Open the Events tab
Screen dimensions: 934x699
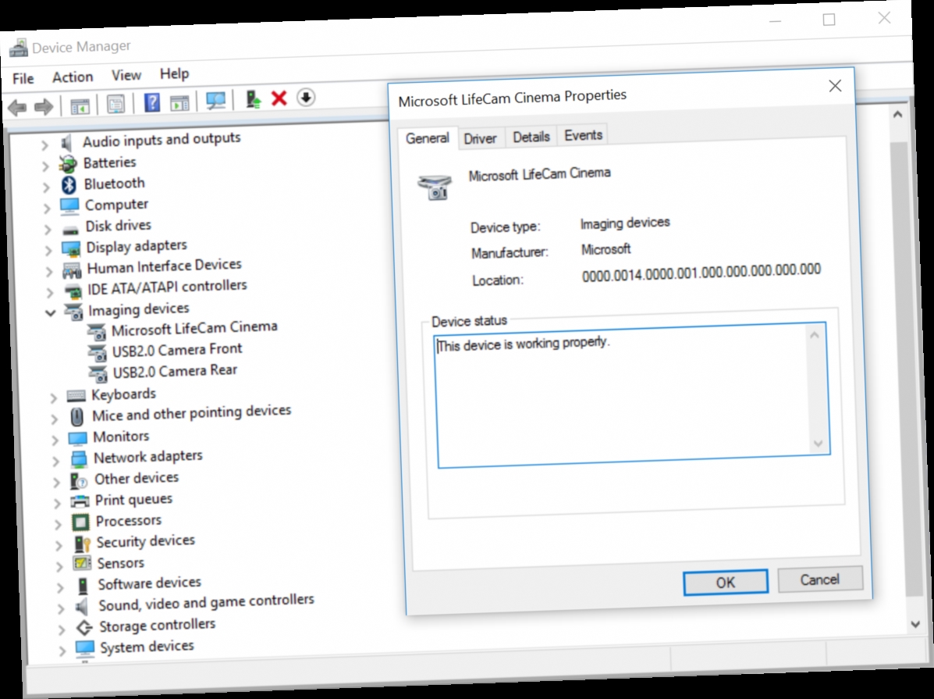tap(582, 134)
